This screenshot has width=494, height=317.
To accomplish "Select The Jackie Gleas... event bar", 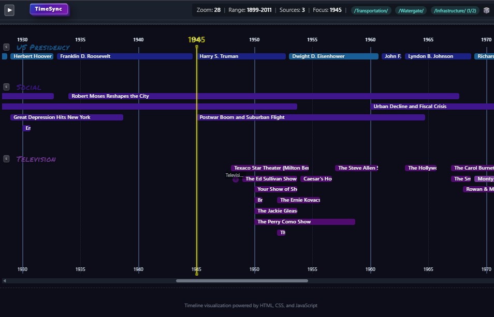I will pyautogui.click(x=275, y=211).
